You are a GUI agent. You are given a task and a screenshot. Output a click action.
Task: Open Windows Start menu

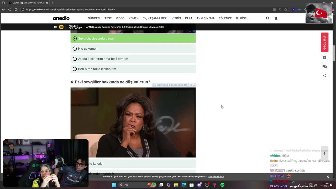[x=114, y=185]
